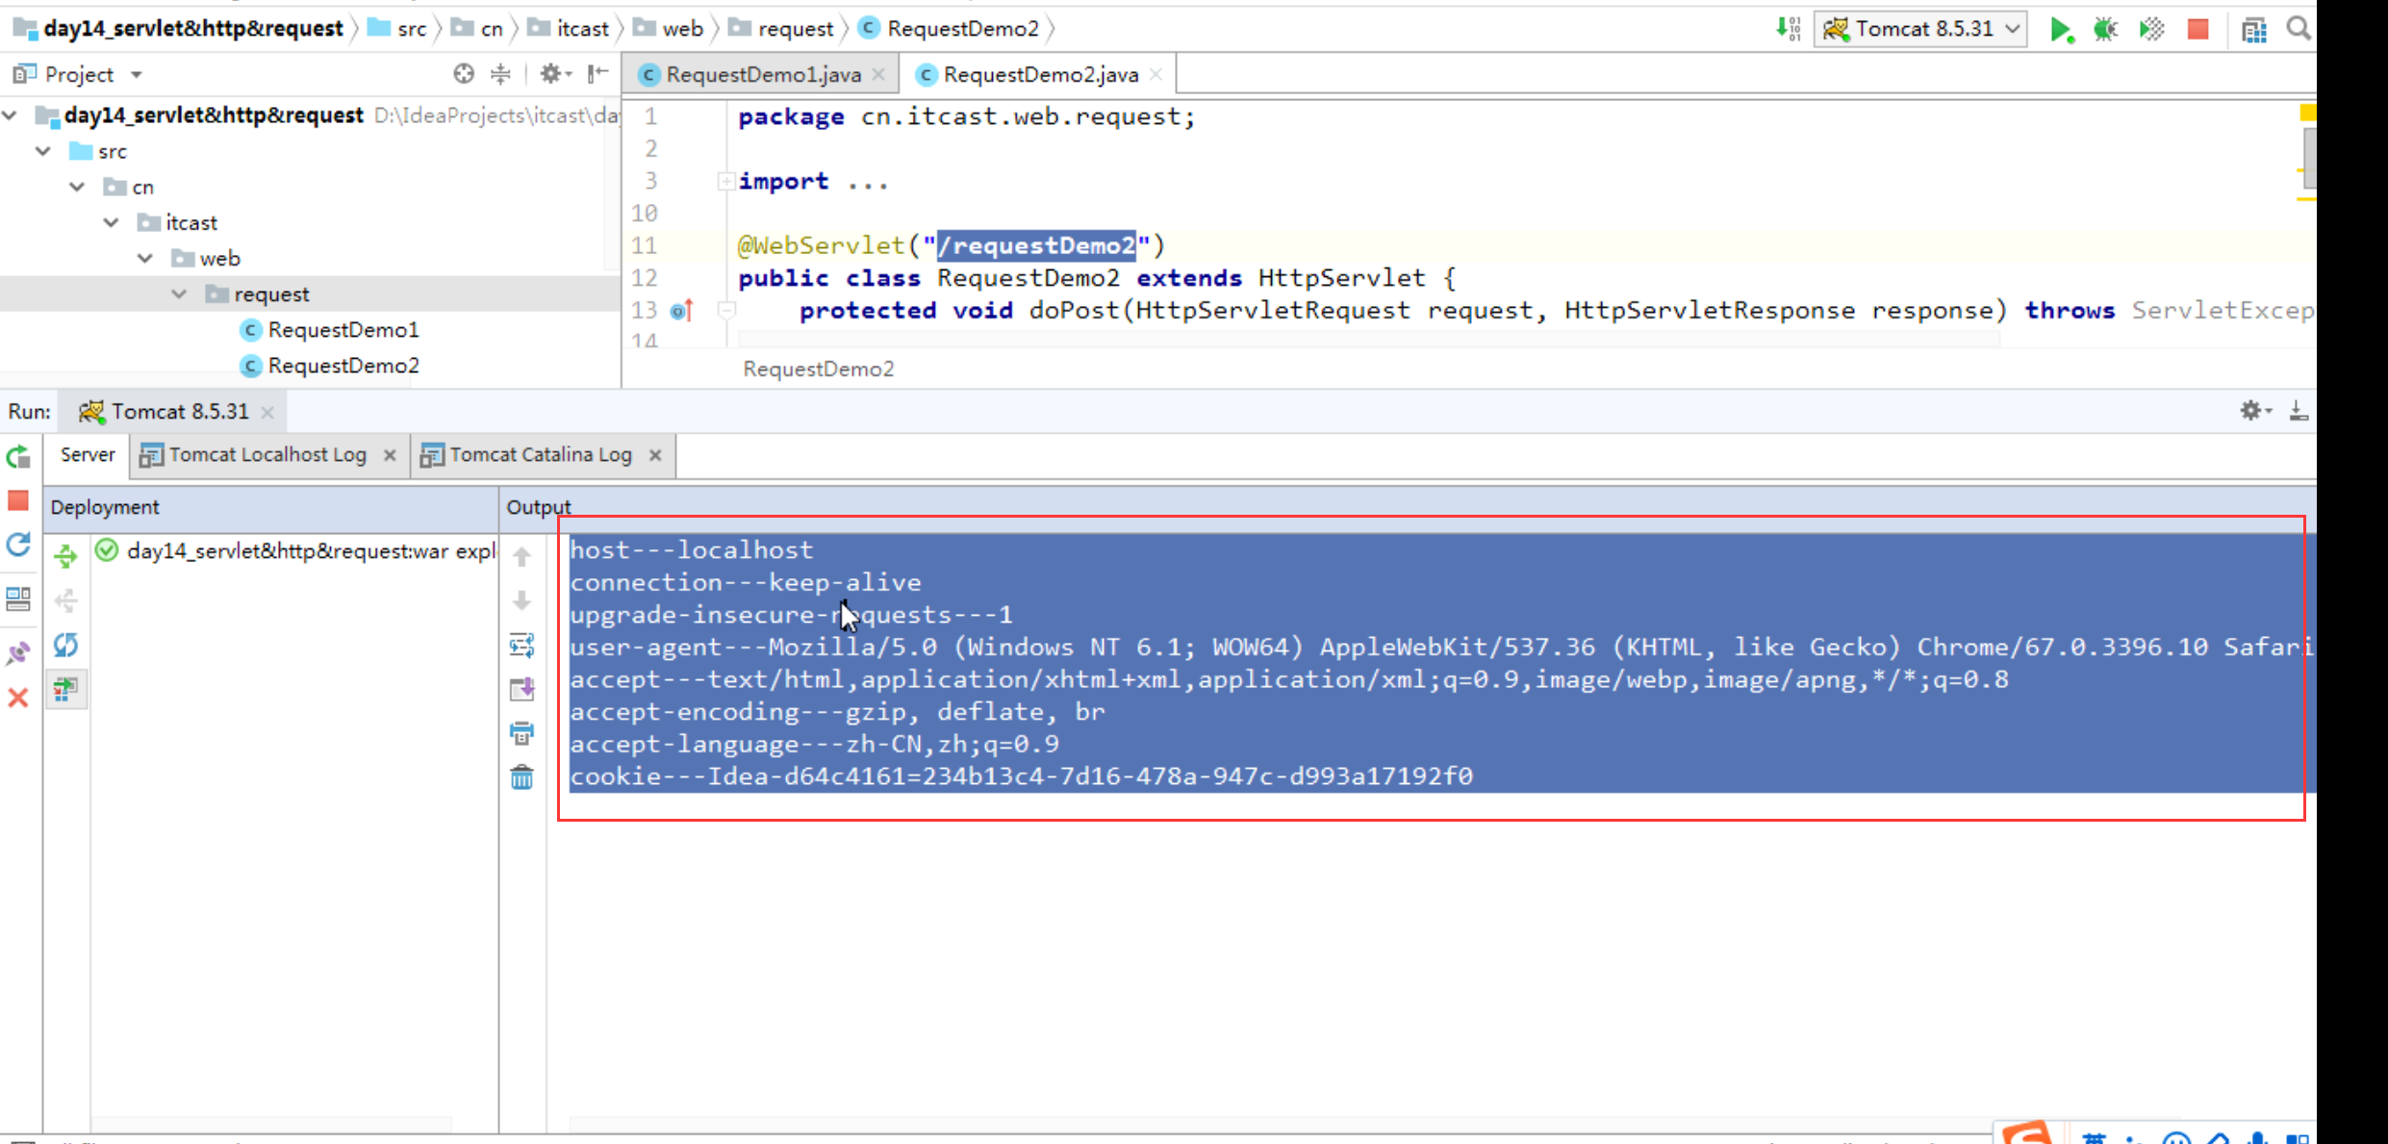Close the Tomcat Localhost Log tab
The image size is (2388, 1144).
390,455
